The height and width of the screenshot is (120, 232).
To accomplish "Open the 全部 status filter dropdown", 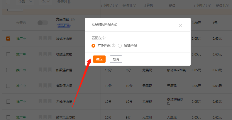I will click(25, 1).
